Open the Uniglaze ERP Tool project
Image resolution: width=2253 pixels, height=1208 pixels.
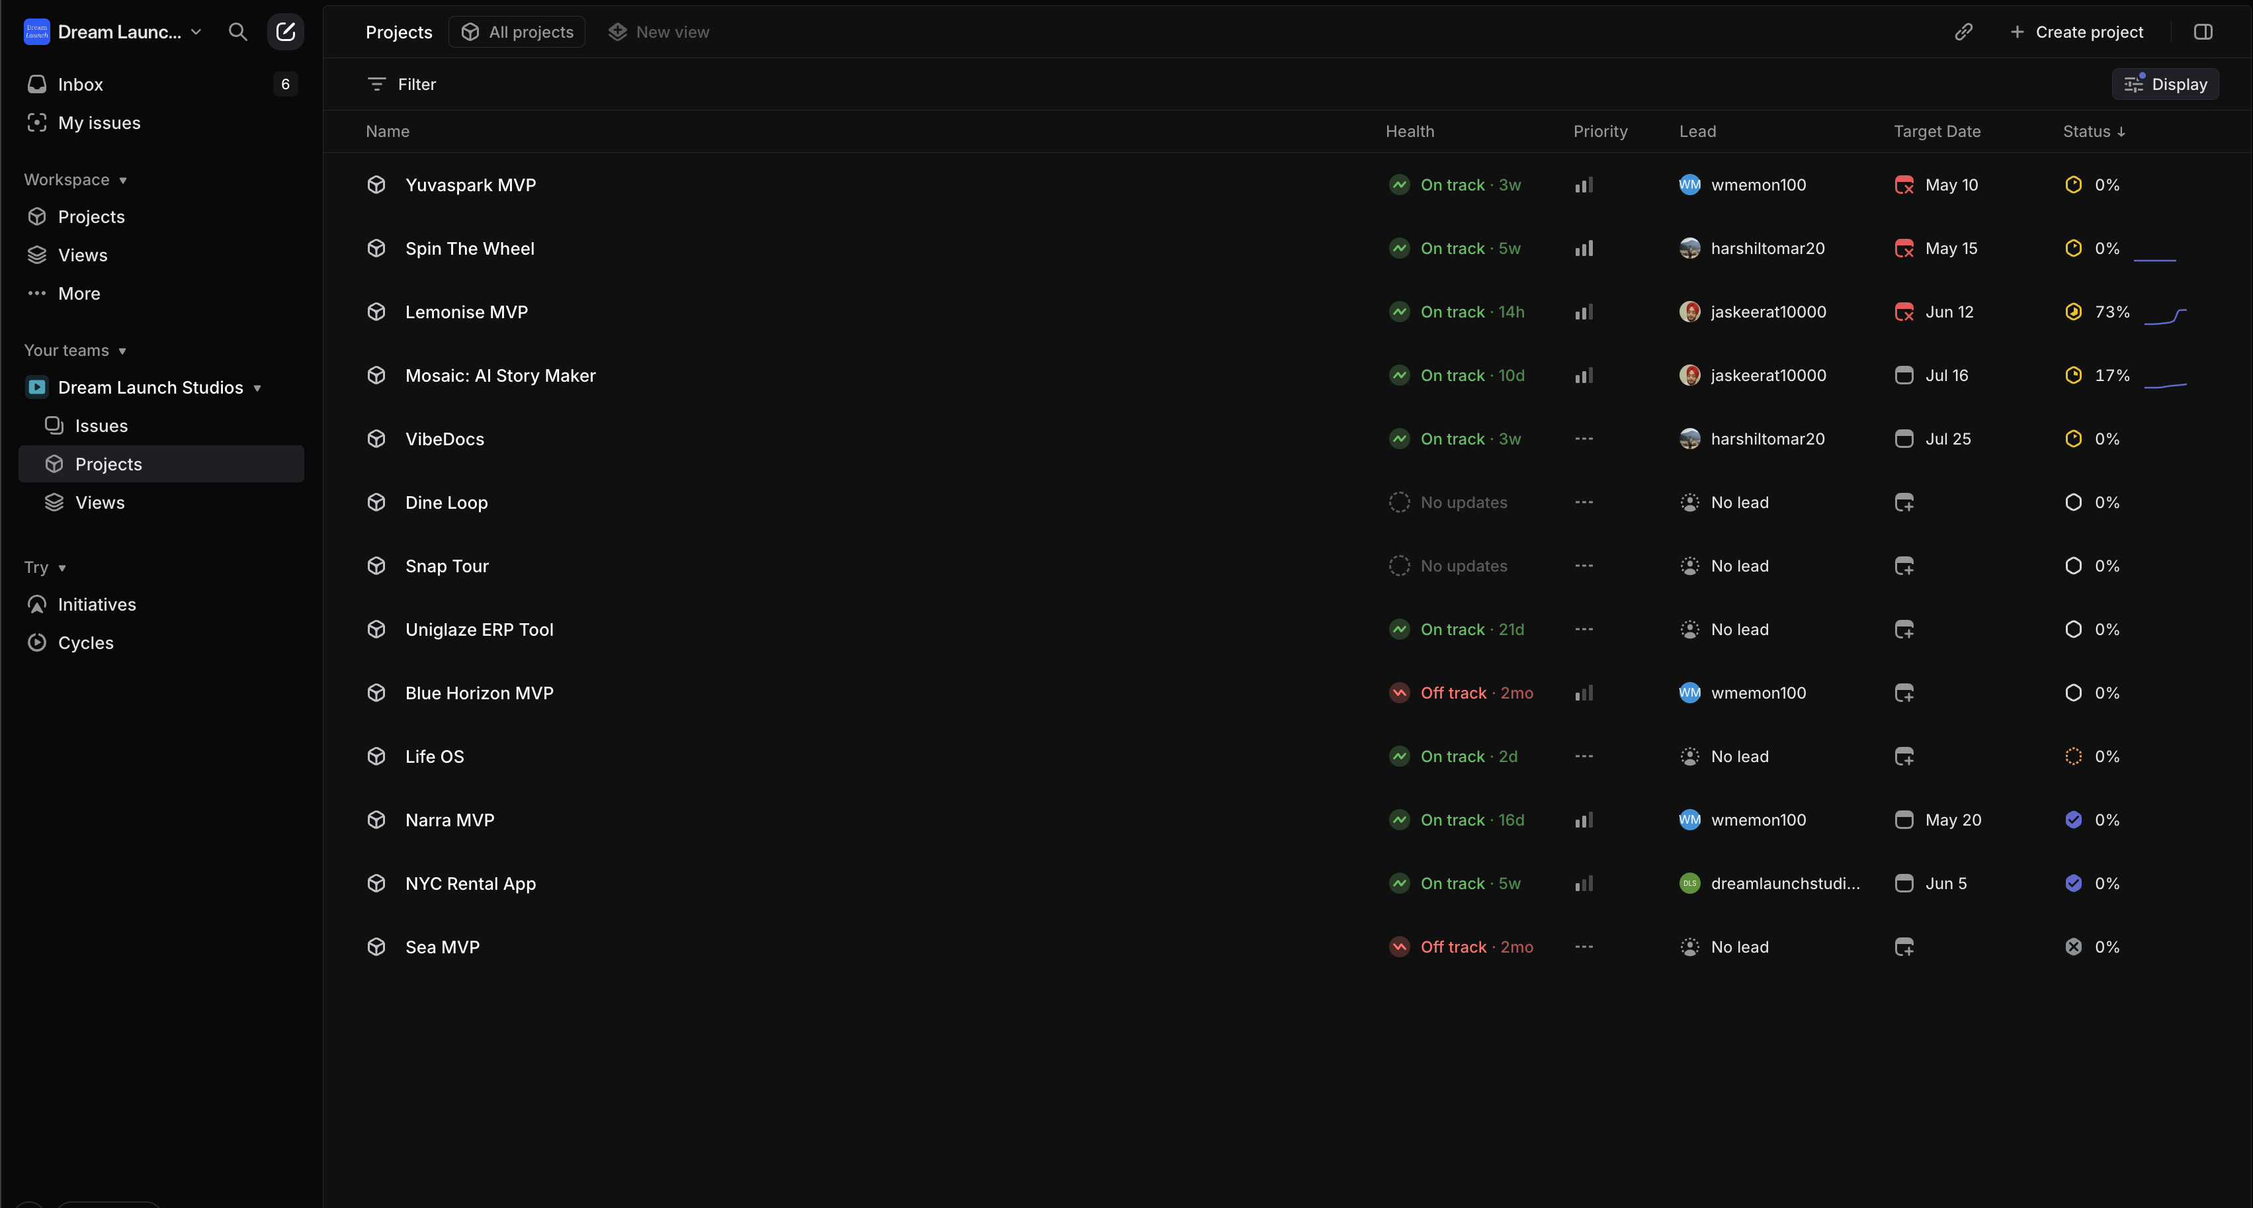480,630
